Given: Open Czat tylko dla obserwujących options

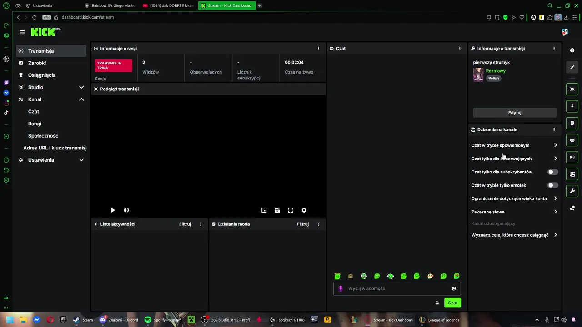Looking at the screenshot, I should [x=514, y=159].
